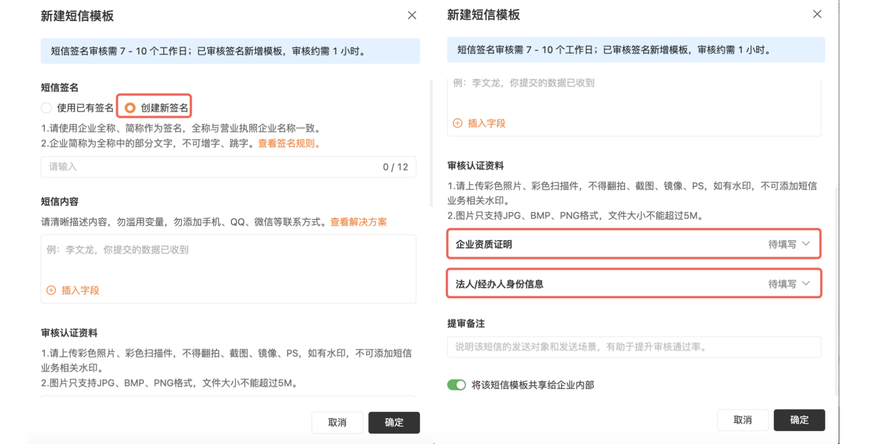
Task: Click 确定 in the left dialog
Action: pos(394,423)
